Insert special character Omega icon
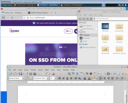 click(x=108, y=74)
